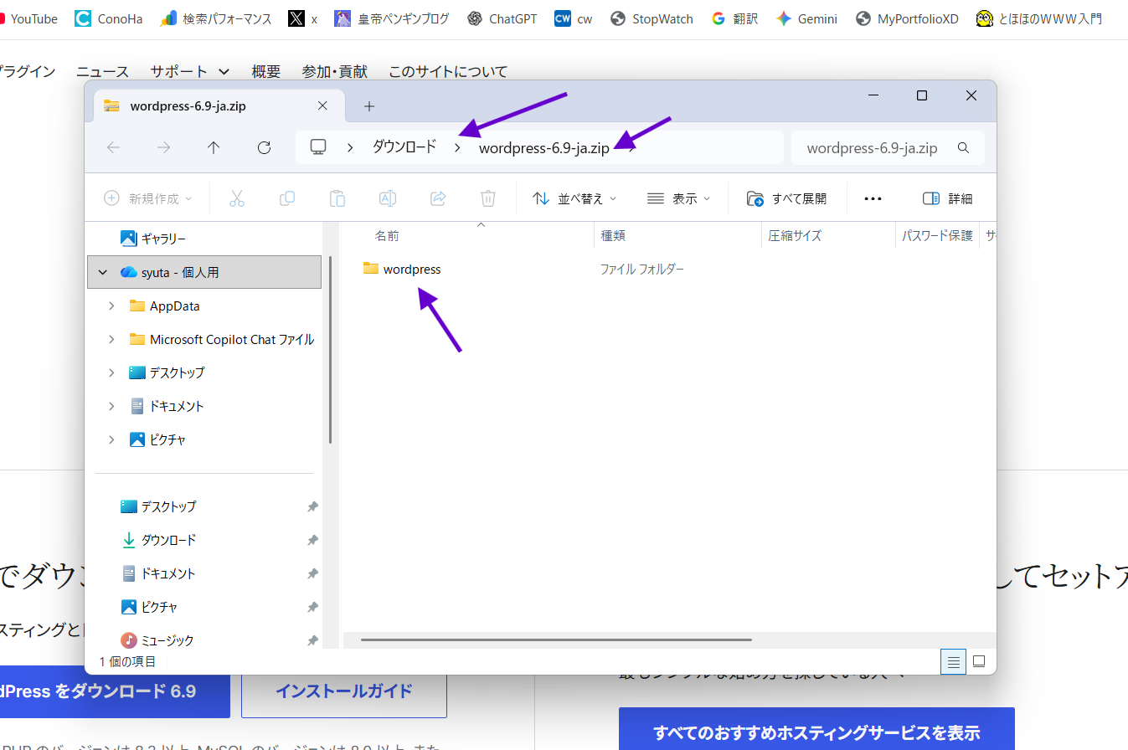Go up one folder level
Viewport: 1128px width, 750px height.
coord(214,147)
